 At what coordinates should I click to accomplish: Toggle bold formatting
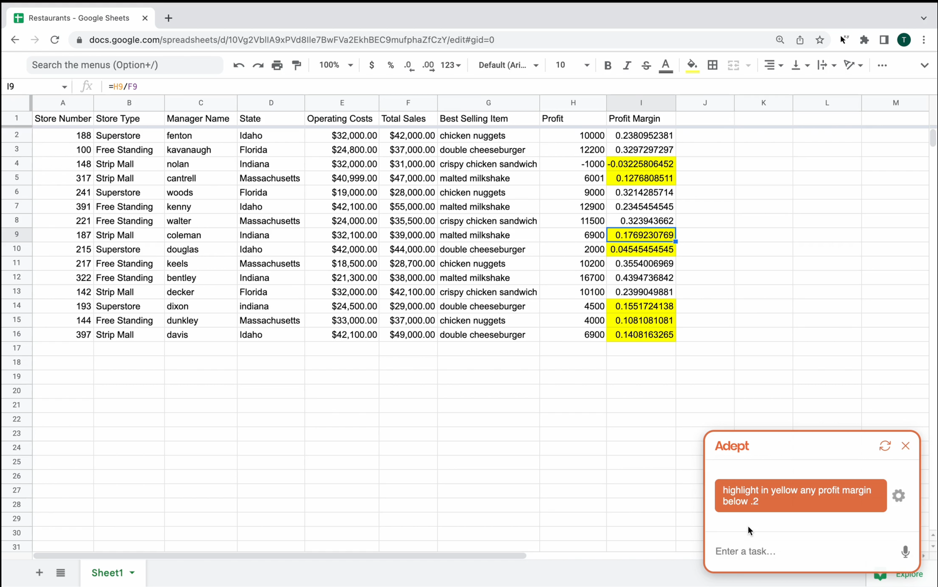click(608, 65)
